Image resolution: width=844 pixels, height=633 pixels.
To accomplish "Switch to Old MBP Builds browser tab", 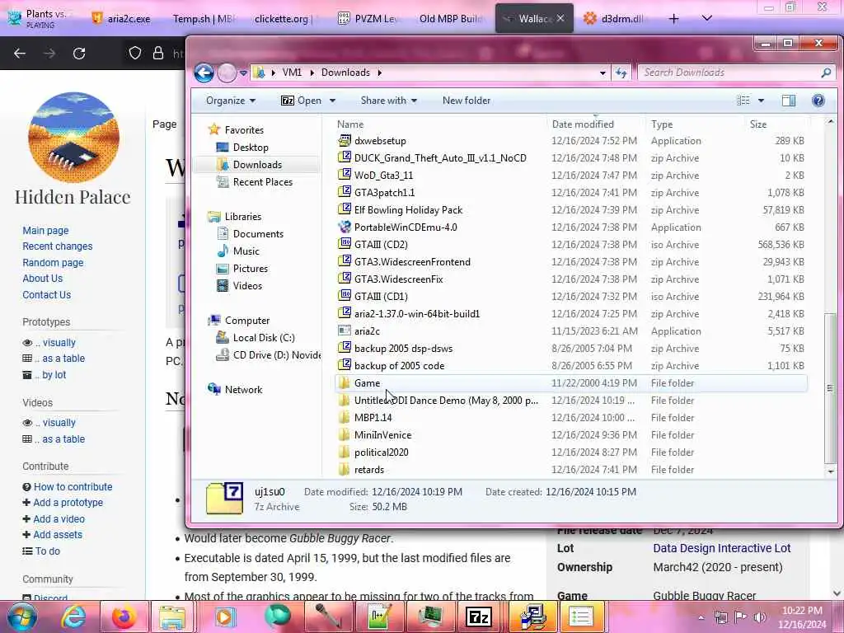I will tap(451, 19).
